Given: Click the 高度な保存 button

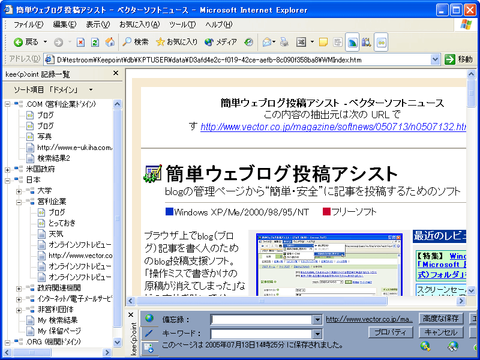Looking at the screenshot, I should click(441, 319).
